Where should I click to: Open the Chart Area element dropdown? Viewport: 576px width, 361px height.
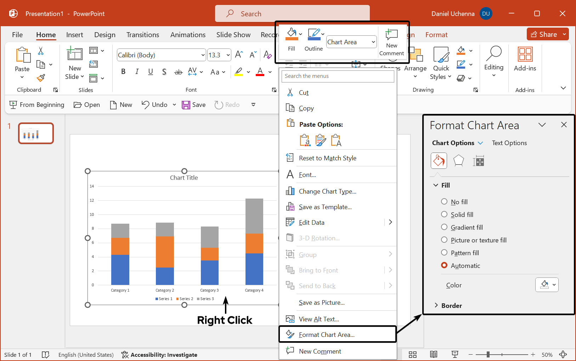351,42
